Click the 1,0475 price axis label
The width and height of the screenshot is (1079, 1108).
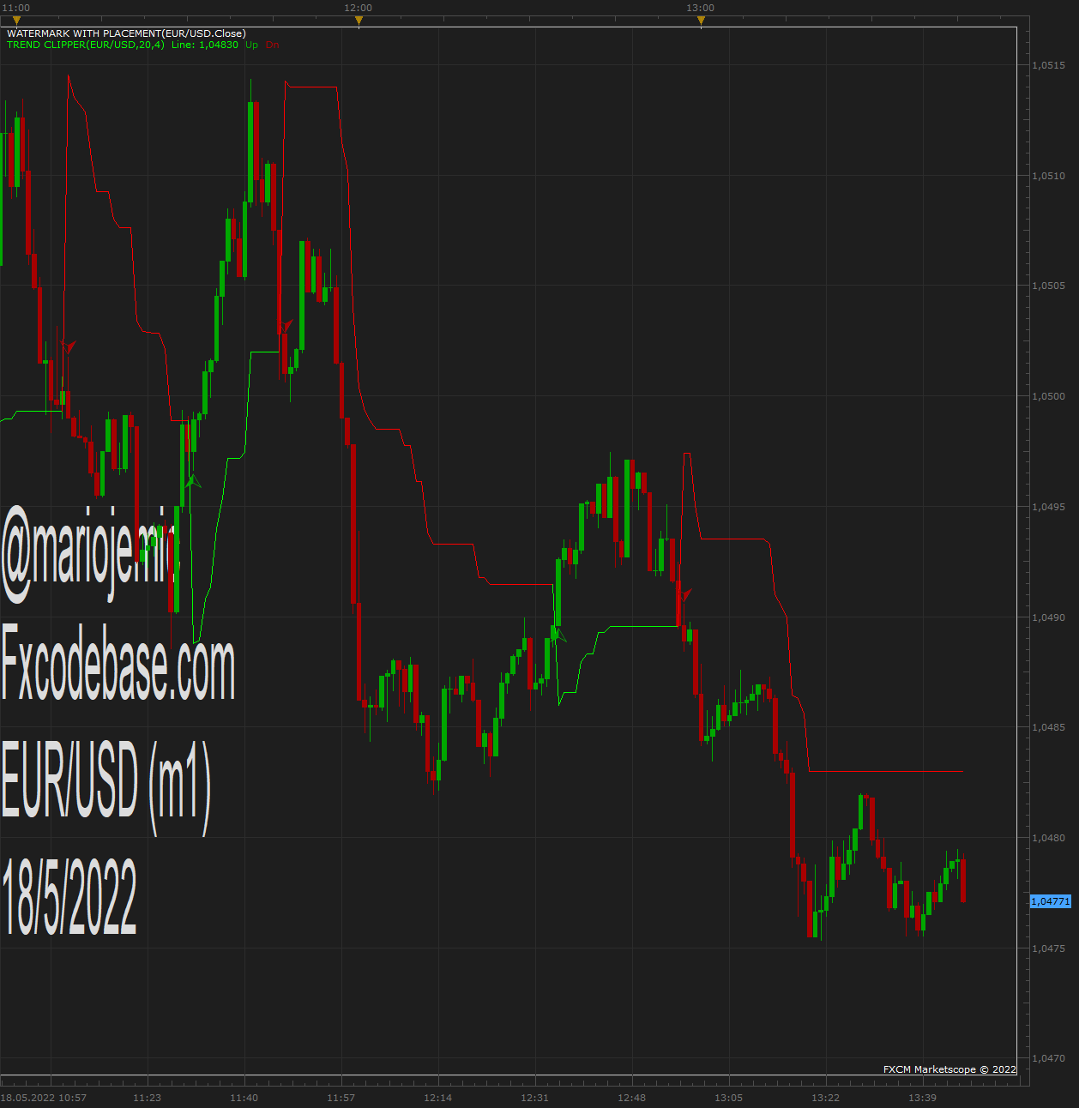point(1048,948)
